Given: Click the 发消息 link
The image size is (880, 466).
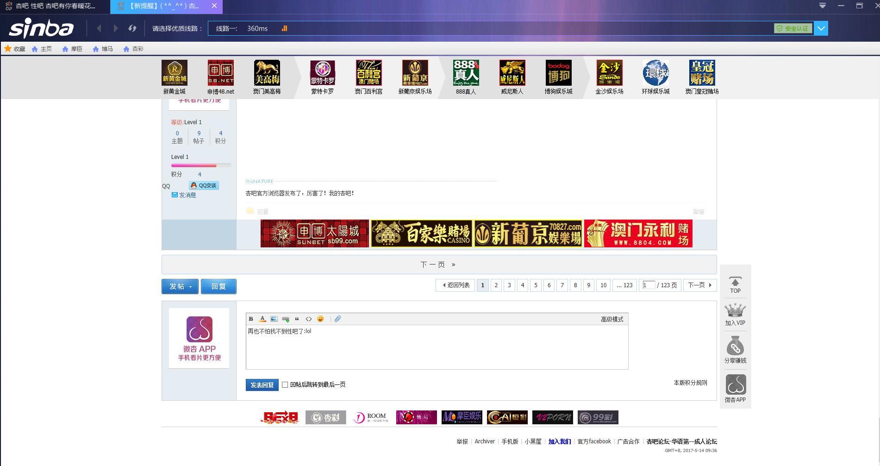Looking at the screenshot, I should pos(184,195).
